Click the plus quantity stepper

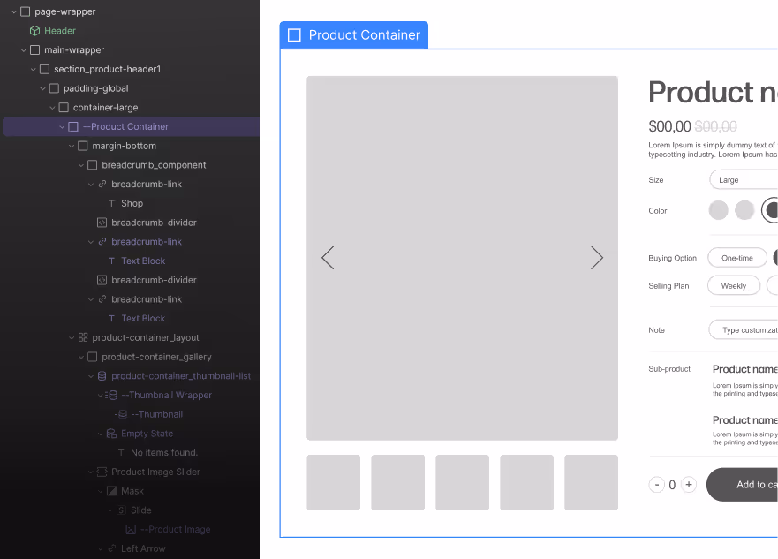687,485
